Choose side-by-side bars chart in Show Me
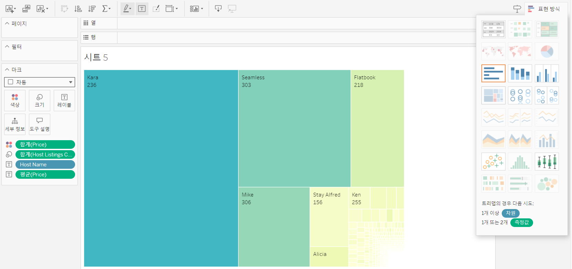 [547, 73]
